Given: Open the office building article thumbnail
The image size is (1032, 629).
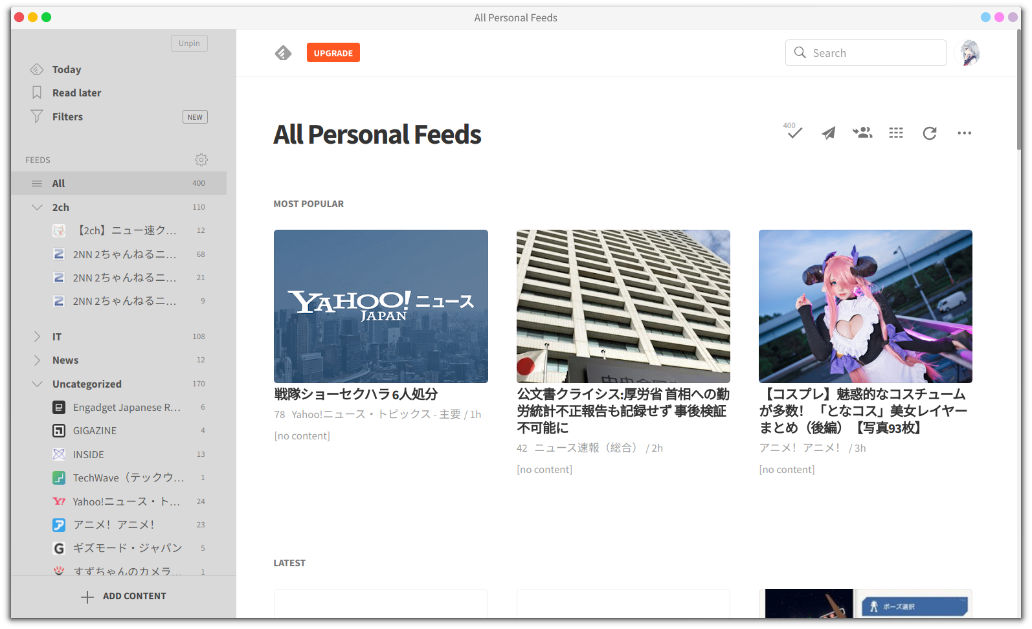Looking at the screenshot, I should pyautogui.click(x=623, y=306).
